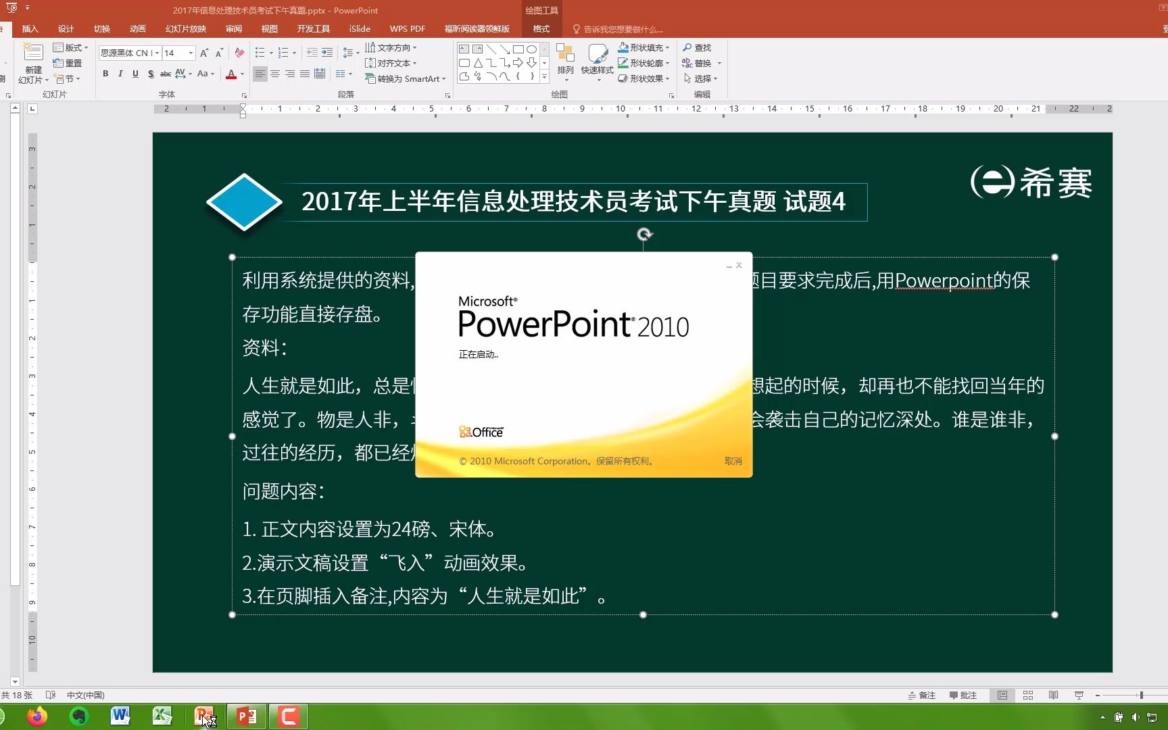Screen dimensions: 1168x730
Task: Select the right block arrow shape
Action: 518,63
